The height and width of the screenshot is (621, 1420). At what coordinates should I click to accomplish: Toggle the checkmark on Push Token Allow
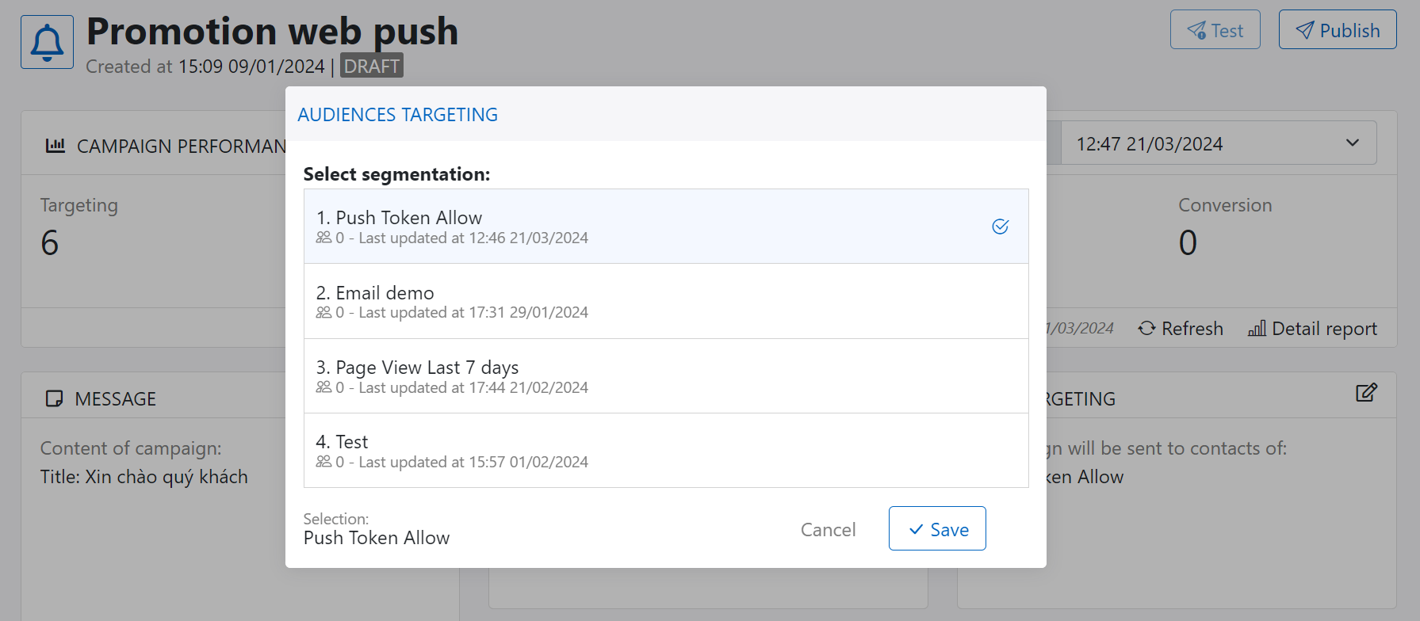(x=1000, y=227)
